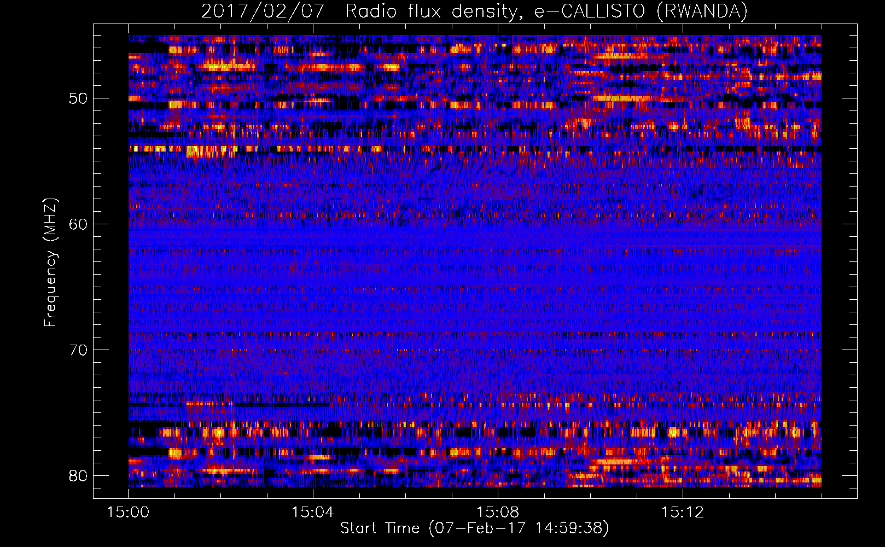Click the 80 frequency tick label
Screen dimensions: 885x547
coord(78,476)
